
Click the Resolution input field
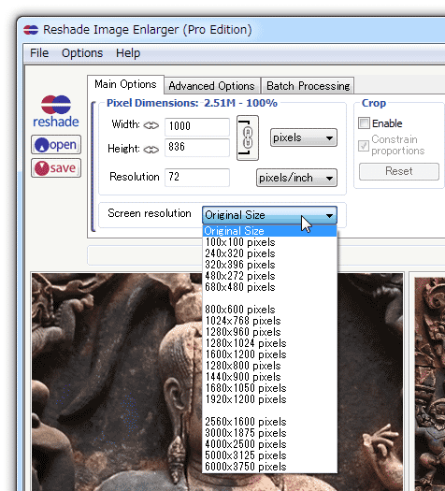click(197, 178)
